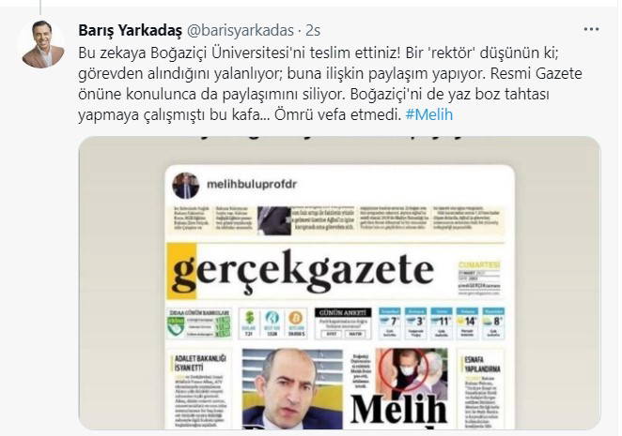
Task: Click Barış Yarkadaş profile avatar
Action: tap(41, 44)
